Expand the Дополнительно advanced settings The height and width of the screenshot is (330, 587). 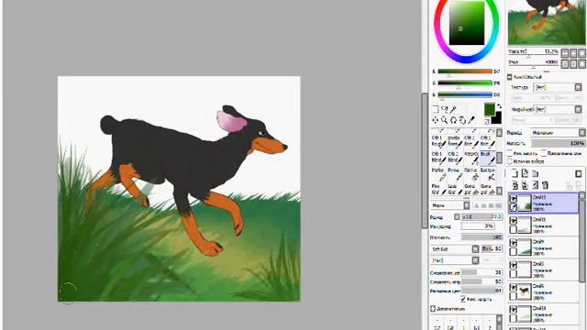(x=433, y=309)
